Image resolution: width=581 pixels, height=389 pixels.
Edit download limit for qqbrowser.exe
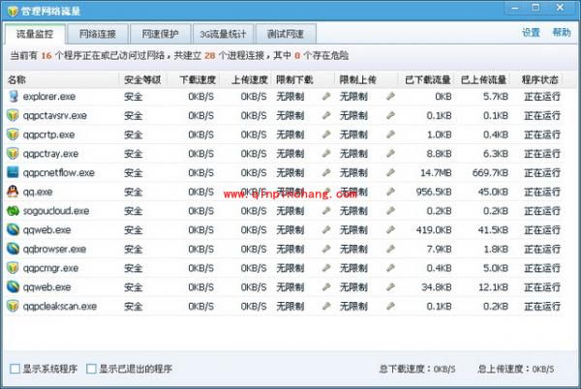coord(326,249)
